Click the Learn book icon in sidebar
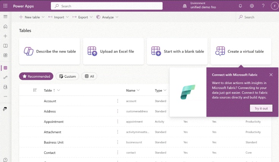This screenshot has width=279, height=162. click(x=5, y=46)
